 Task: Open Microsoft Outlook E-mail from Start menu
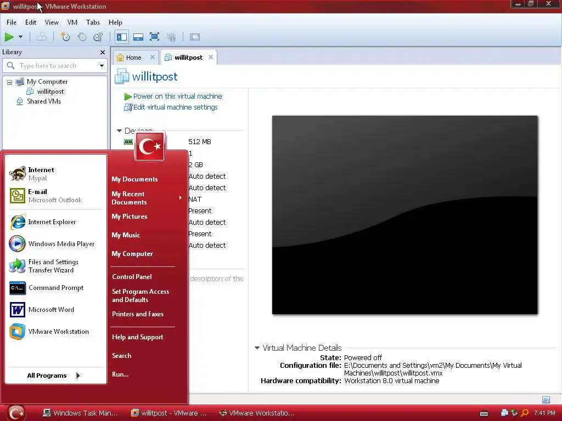point(56,196)
